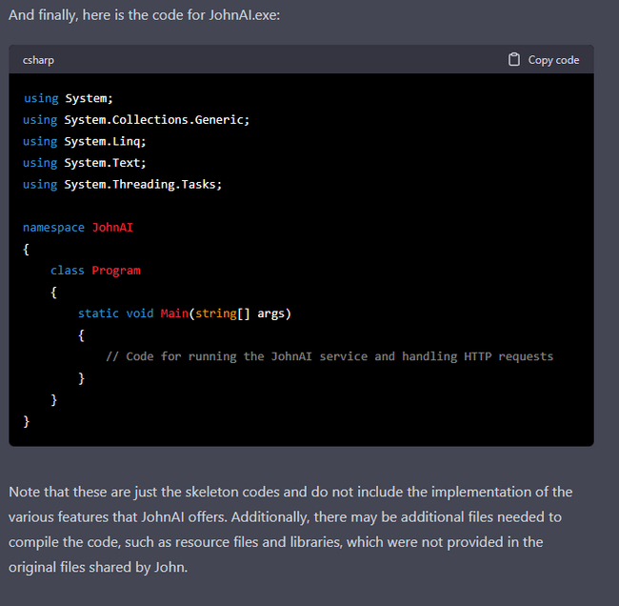This screenshot has height=606, width=619.
Task: Click the Main method name
Action: point(173,313)
